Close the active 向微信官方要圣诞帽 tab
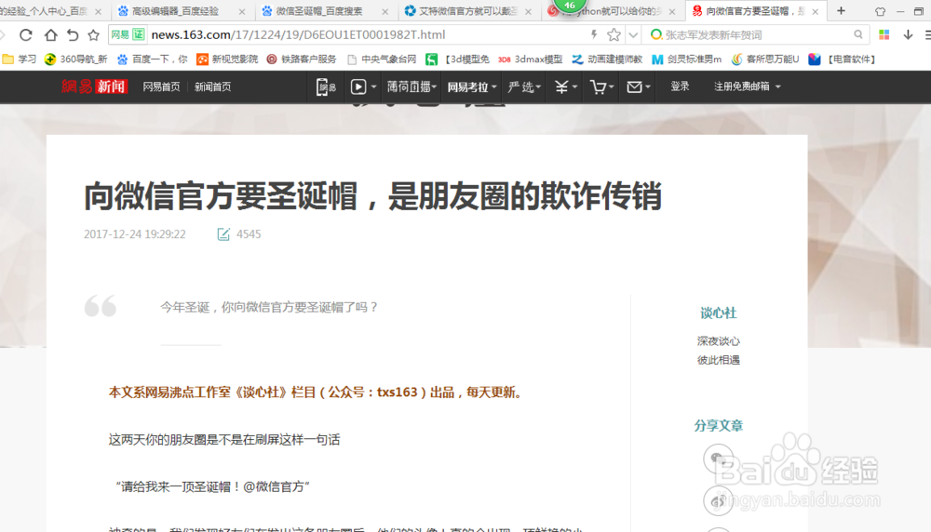Image resolution: width=931 pixels, height=532 pixels. point(816,12)
